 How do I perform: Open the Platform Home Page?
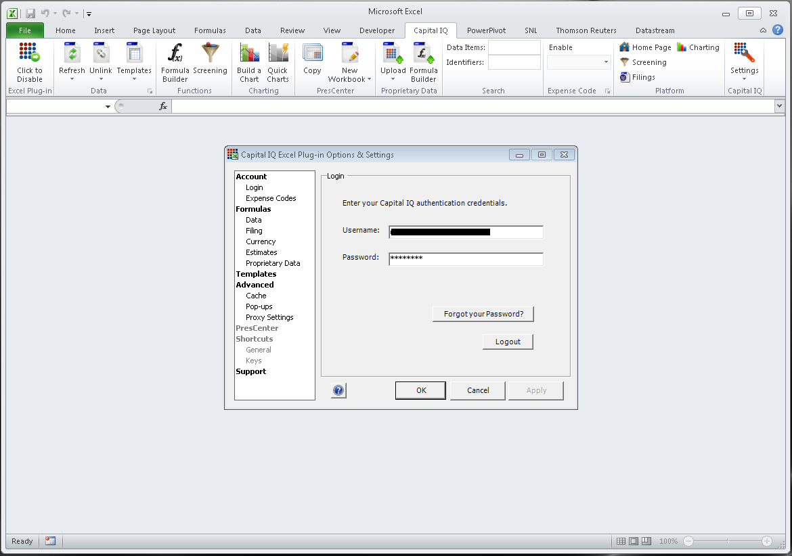click(646, 47)
